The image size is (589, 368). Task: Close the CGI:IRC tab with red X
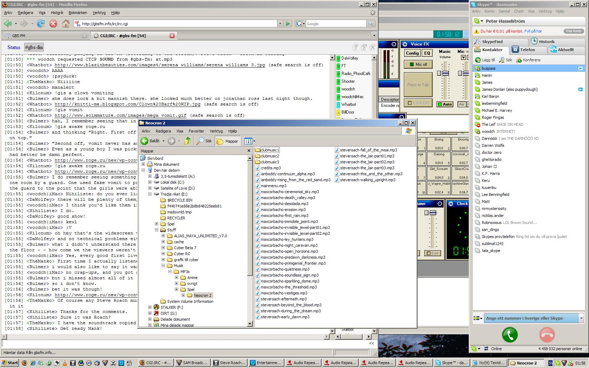point(172,36)
